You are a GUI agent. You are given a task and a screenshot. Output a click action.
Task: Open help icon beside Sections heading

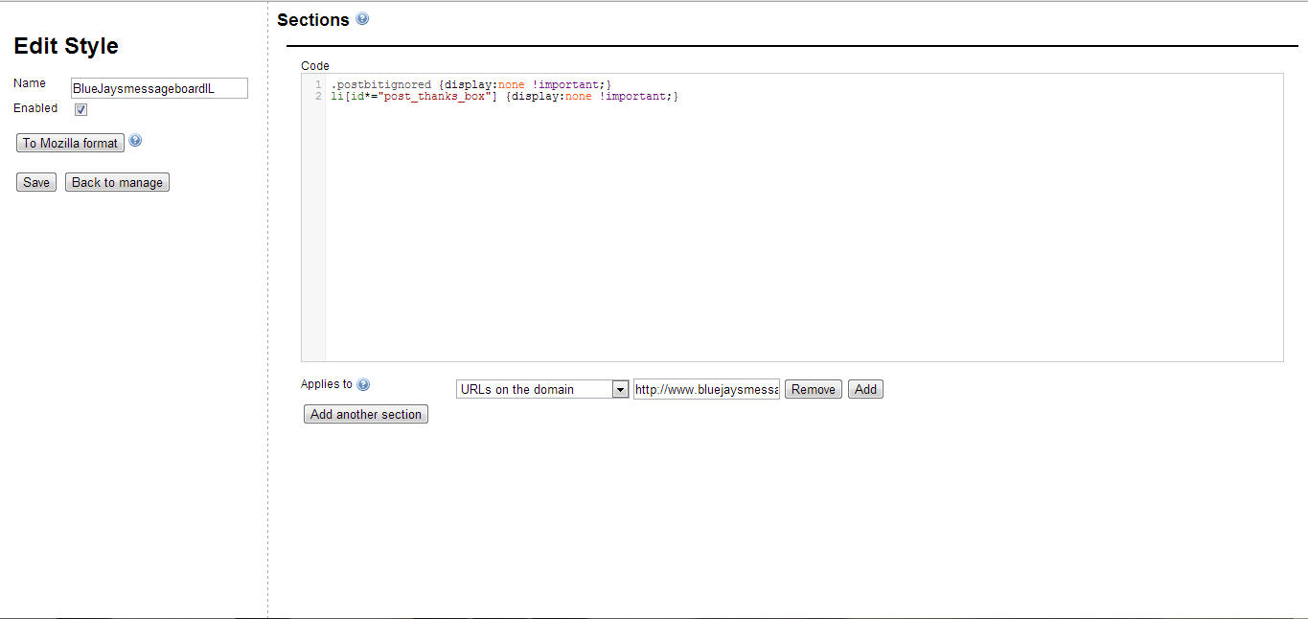point(362,19)
